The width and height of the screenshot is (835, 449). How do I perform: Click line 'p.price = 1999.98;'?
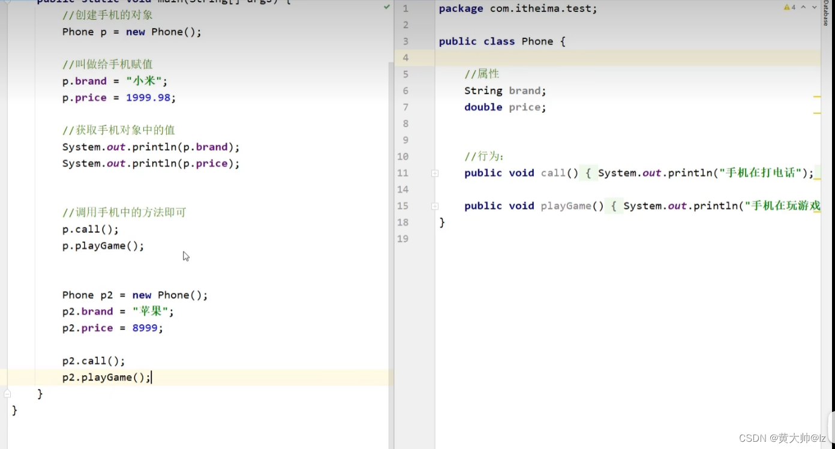pos(119,98)
